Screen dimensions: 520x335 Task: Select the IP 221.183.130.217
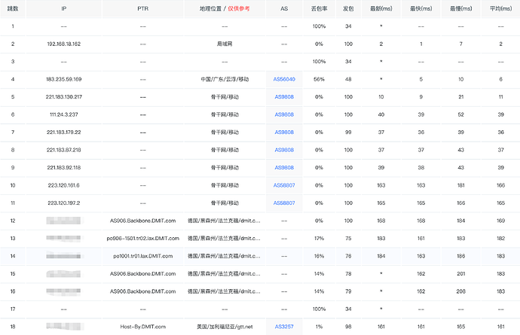point(63,97)
